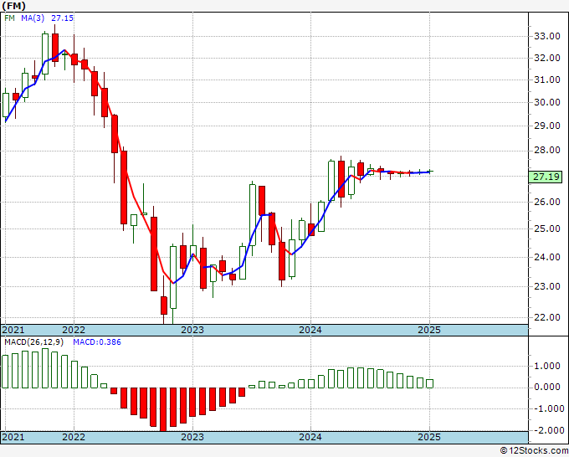This screenshot has width=569, height=457.
Task: Select 2025 on the price chart timeline
Action: 429,330
